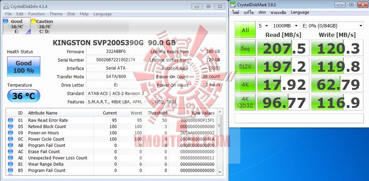The height and width of the screenshot is (181, 369).
Task: Click the Current column header
Action: (106, 113)
